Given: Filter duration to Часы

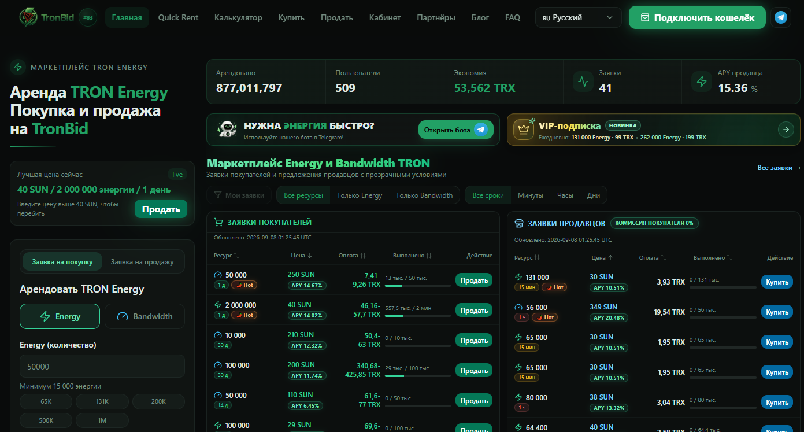Looking at the screenshot, I should [565, 195].
